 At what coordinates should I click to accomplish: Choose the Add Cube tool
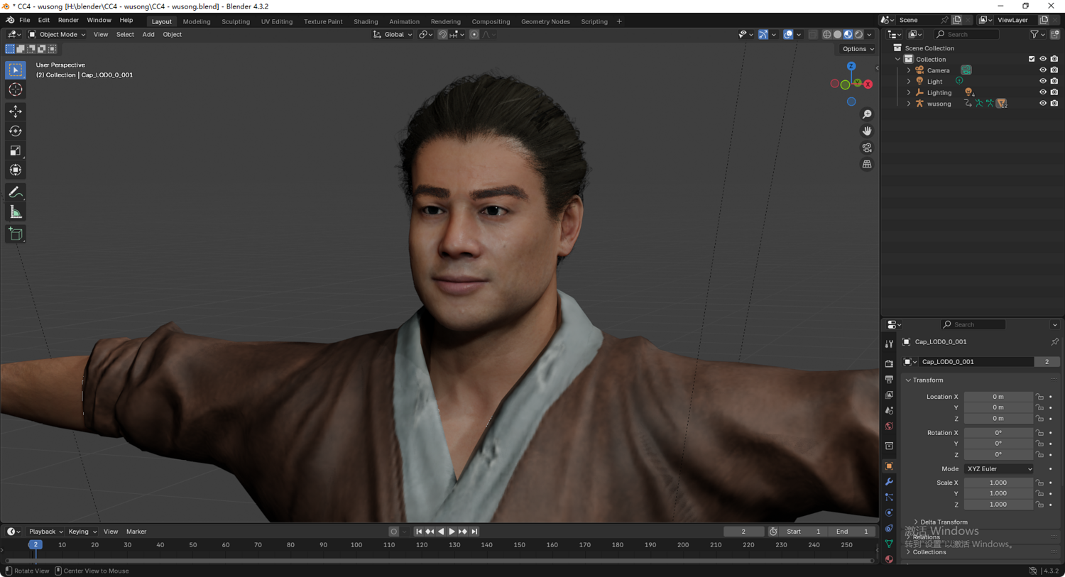click(x=16, y=234)
